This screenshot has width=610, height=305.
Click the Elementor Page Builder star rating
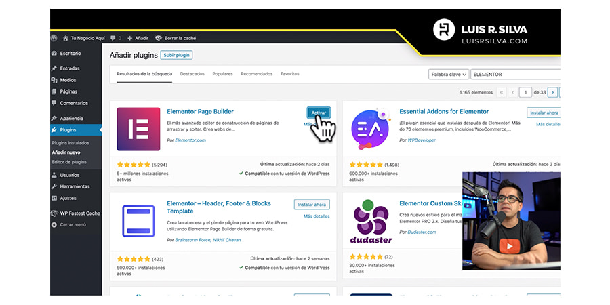click(x=134, y=165)
